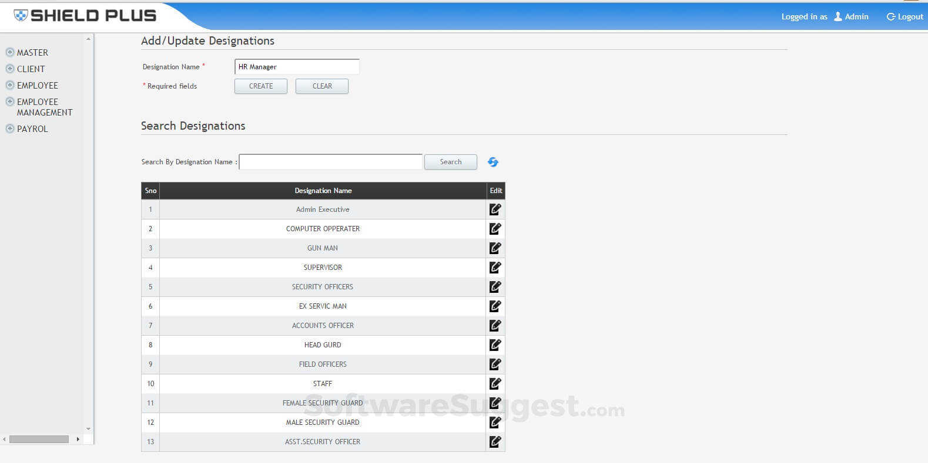Focus the Search By Designation Name field

click(x=331, y=162)
